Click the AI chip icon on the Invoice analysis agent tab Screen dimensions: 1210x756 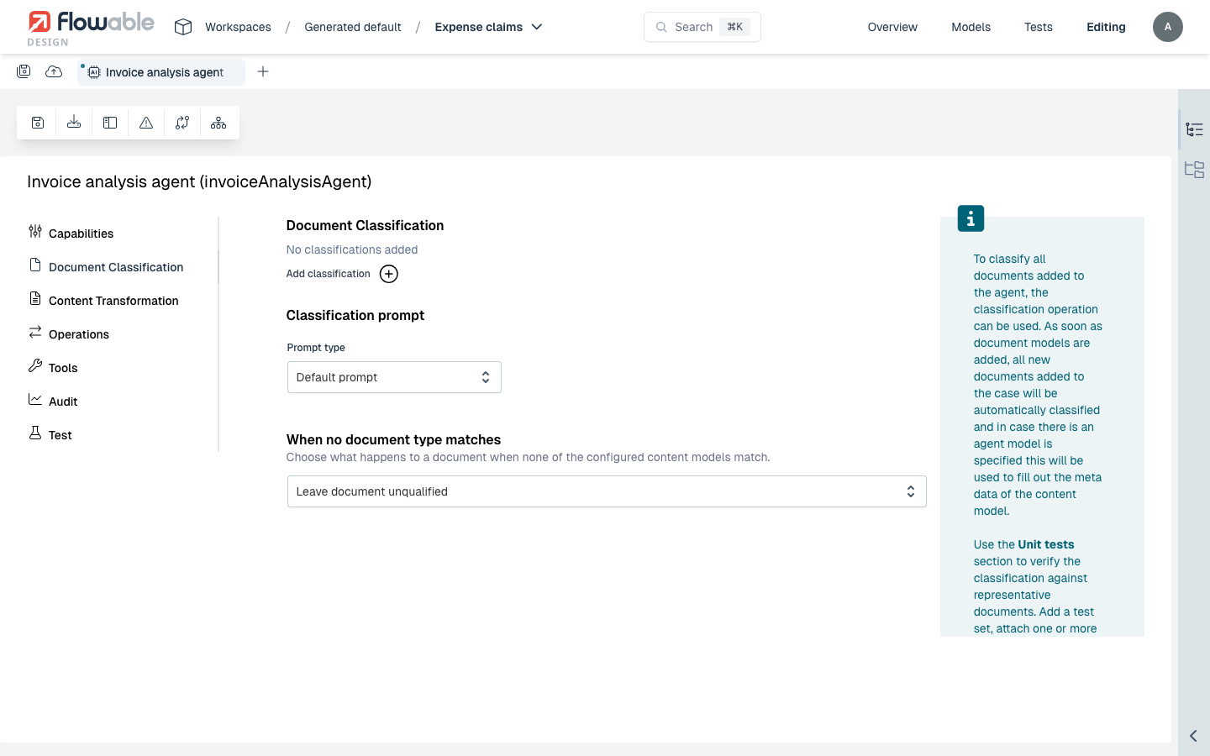click(x=94, y=72)
